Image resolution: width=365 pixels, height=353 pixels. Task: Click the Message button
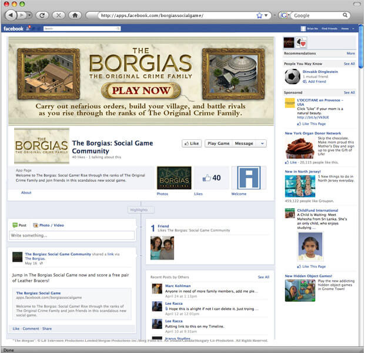click(244, 144)
